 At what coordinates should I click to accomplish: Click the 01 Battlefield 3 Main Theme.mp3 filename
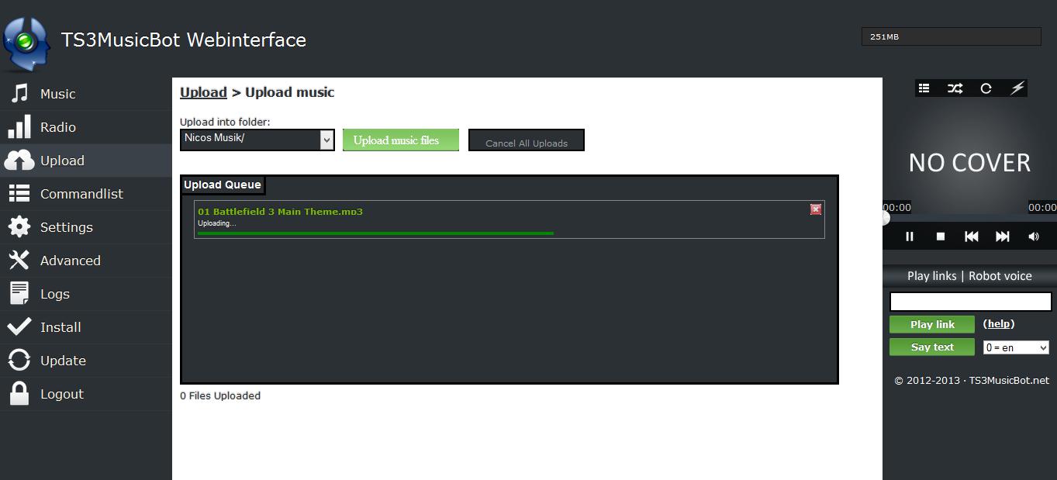coord(280,212)
